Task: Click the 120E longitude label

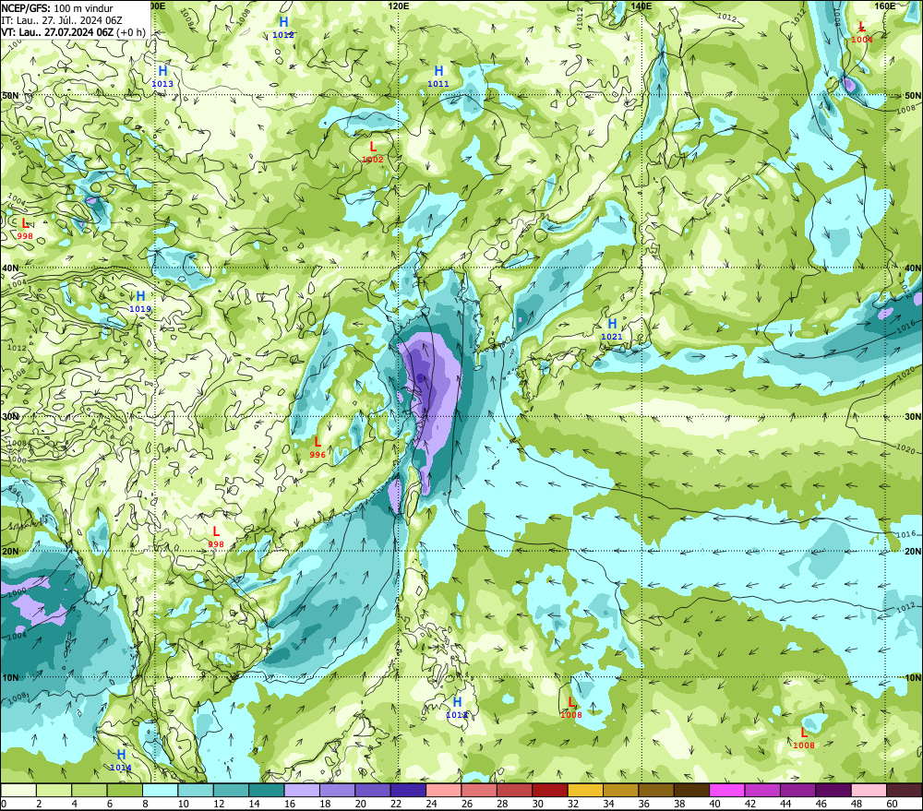Action: (399, 6)
